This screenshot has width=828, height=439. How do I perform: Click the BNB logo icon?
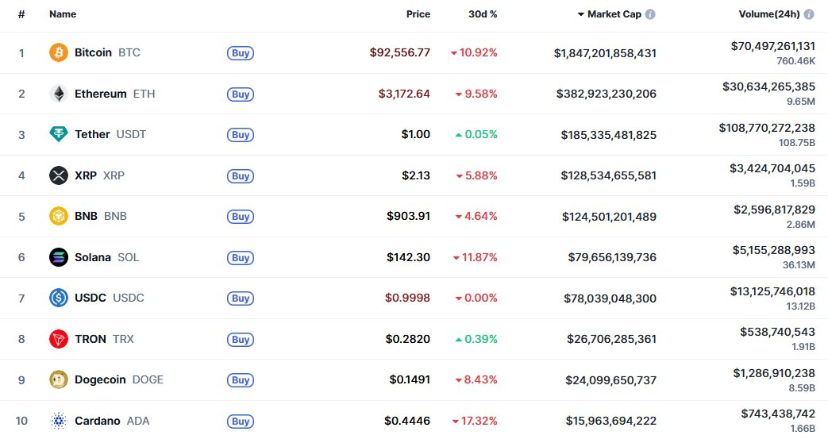tap(59, 216)
